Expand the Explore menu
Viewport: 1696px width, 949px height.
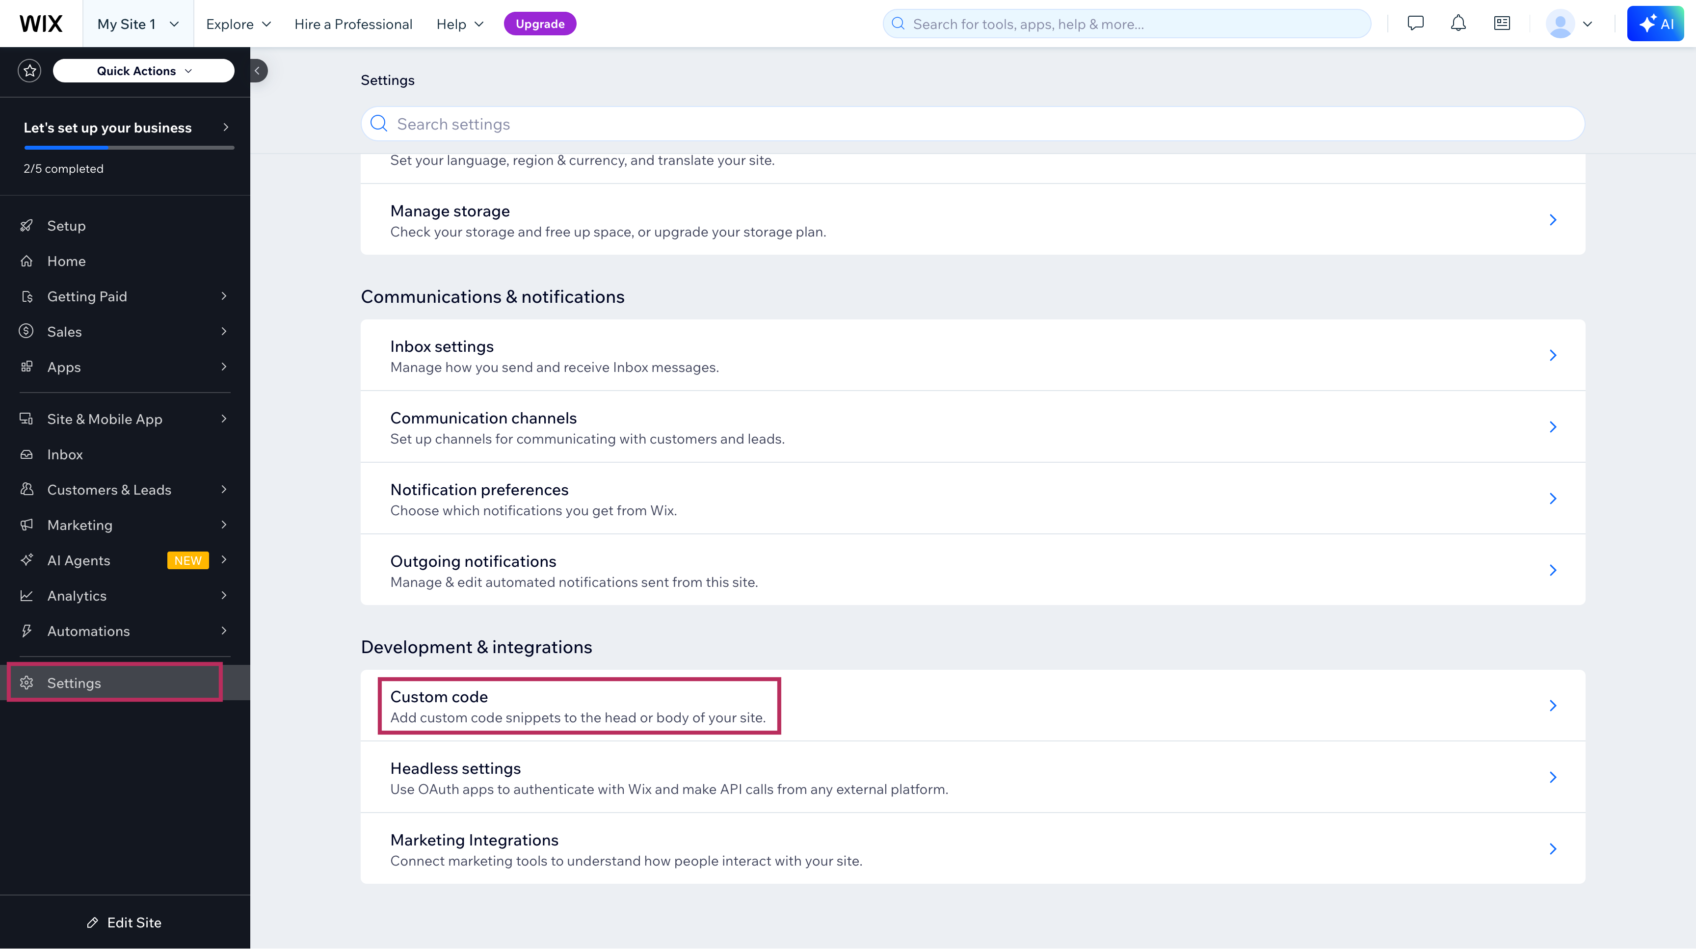point(238,24)
